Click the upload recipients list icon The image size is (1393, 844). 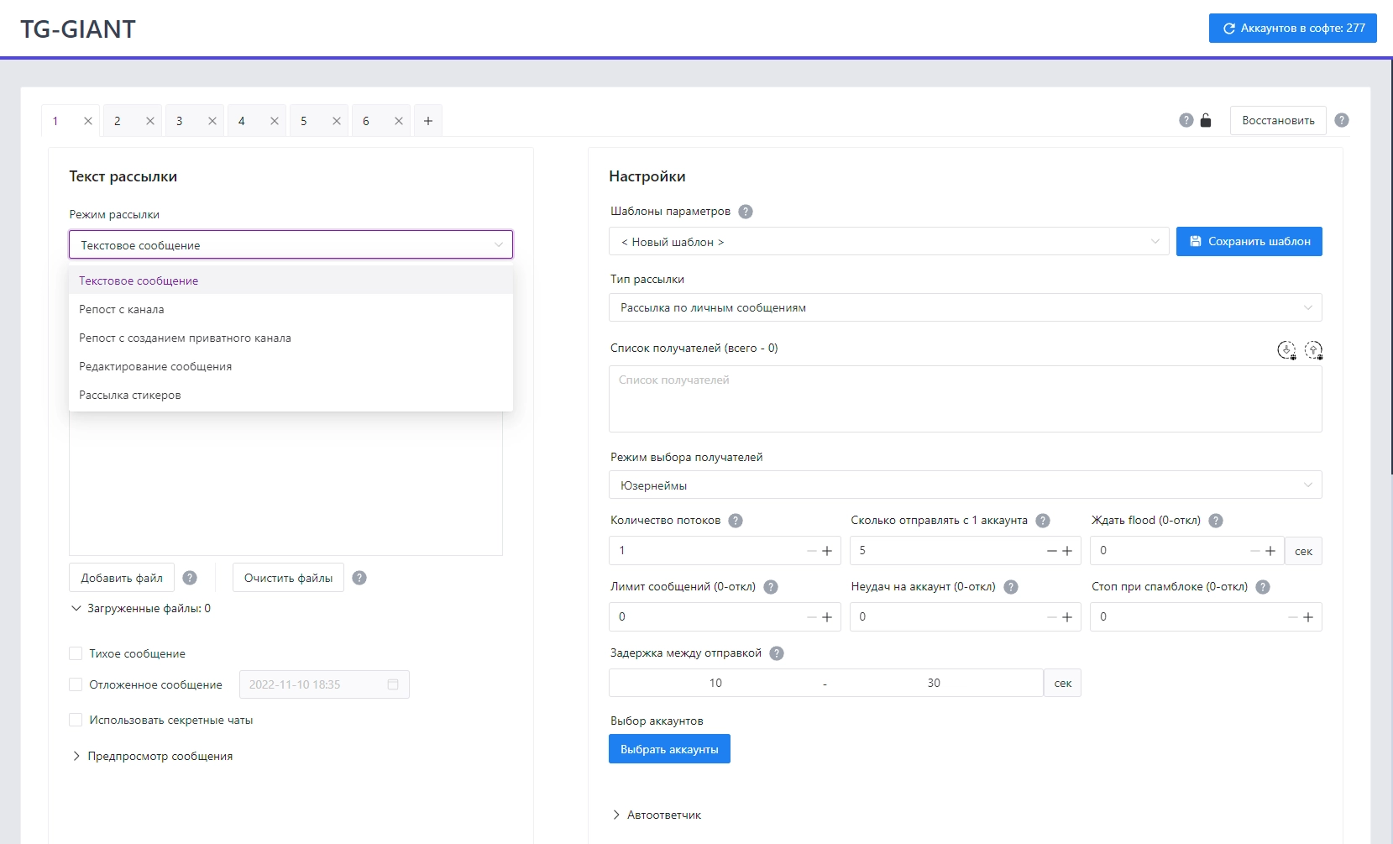tap(1313, 349)
